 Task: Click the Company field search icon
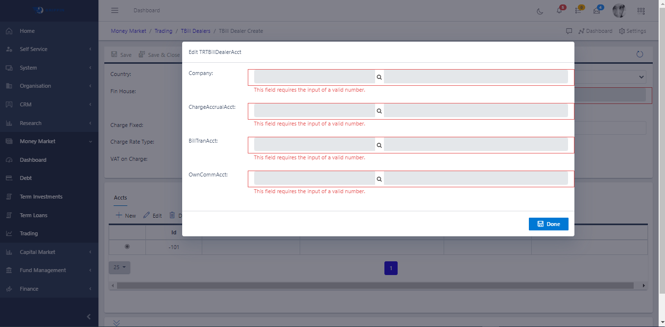pos(379,77)
